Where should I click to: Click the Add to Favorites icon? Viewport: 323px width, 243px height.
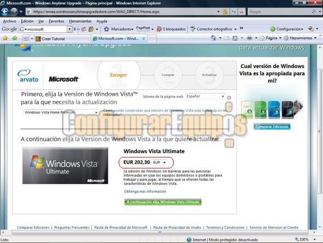(x=15, y=38)
